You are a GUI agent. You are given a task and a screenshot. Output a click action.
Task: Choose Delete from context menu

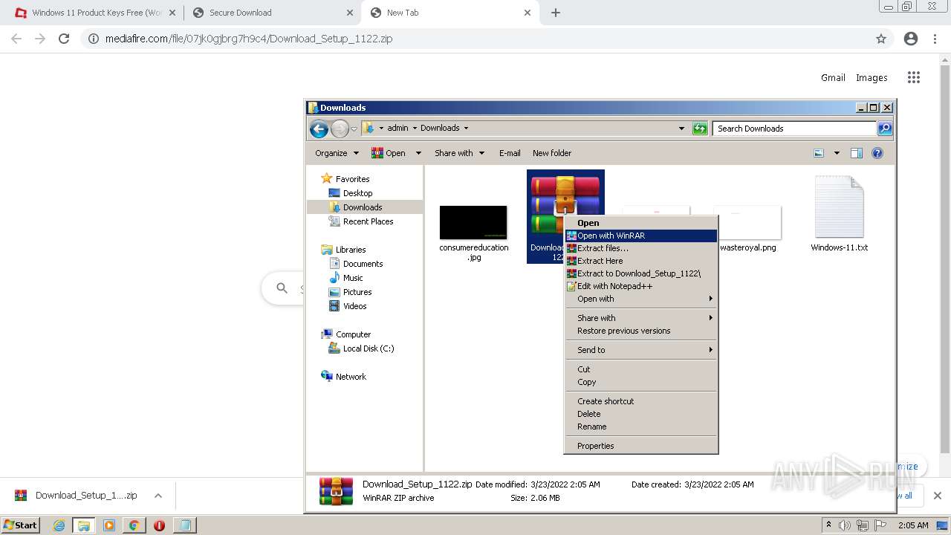point(641,414)
